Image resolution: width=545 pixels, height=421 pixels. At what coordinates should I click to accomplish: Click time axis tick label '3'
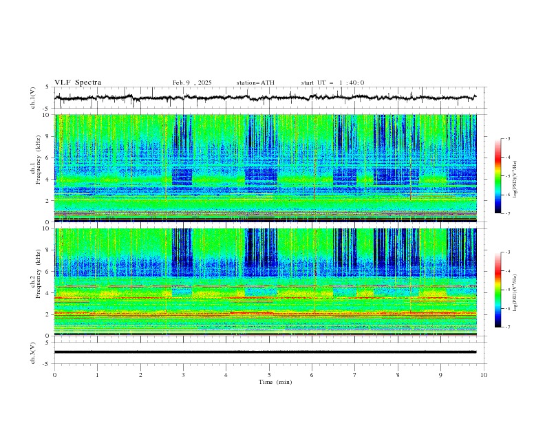tap(183, 375)
